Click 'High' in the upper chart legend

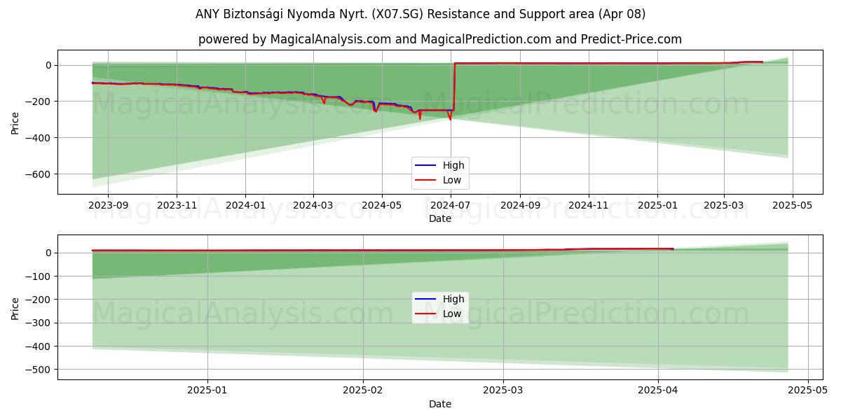click(x=453, y=165)
